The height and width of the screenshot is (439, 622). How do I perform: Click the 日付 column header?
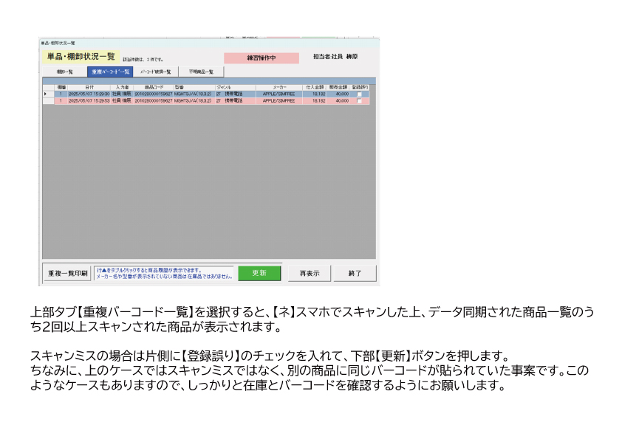(89, 88)
